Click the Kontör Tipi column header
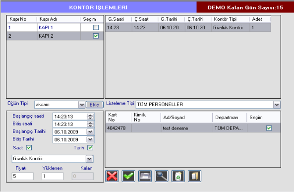294x192 pixels. [x=230, y=19]
